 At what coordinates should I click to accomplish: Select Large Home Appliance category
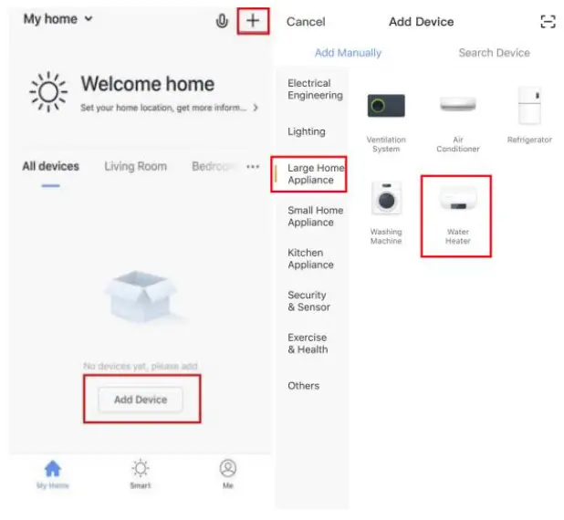point(316,174)
